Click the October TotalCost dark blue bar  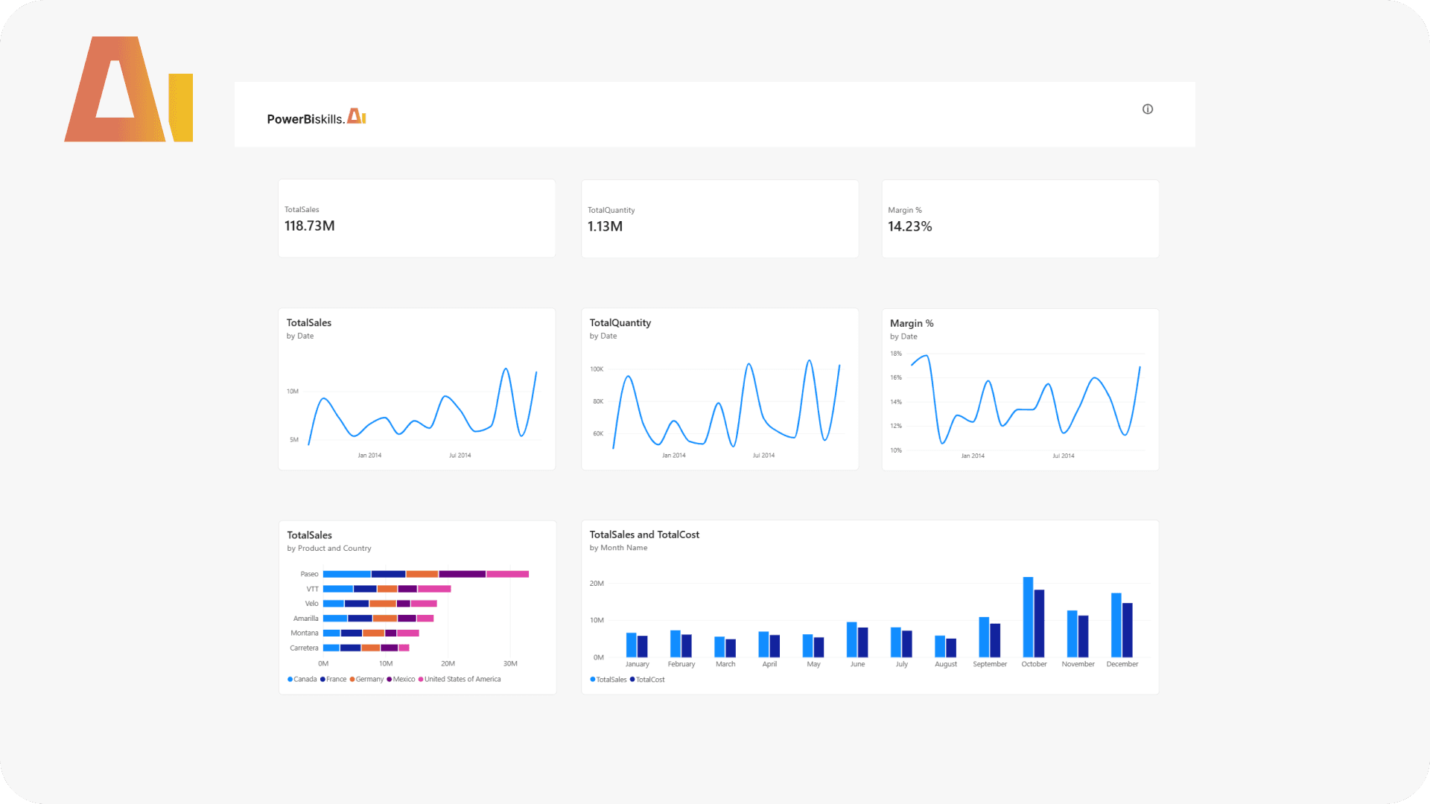[x=1039, y=624]
